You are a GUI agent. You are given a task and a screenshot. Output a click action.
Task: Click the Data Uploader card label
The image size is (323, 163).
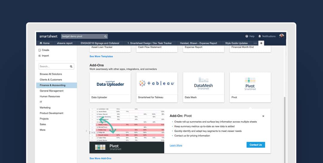pyautogui.click(x=99, y=97)
